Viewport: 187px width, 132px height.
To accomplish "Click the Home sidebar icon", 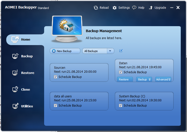I will pos(15,39).
